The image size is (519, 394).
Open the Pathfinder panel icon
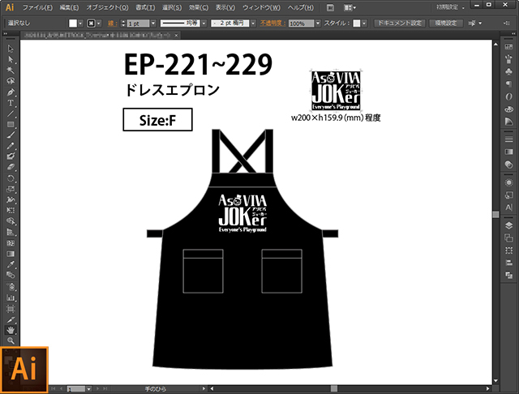(508, 275)
